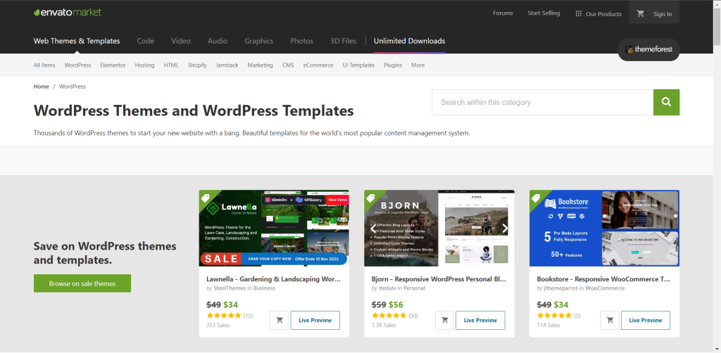The image size is (721, 353).
Task: Open the Our Products grid icon
Action: point(579,14)
